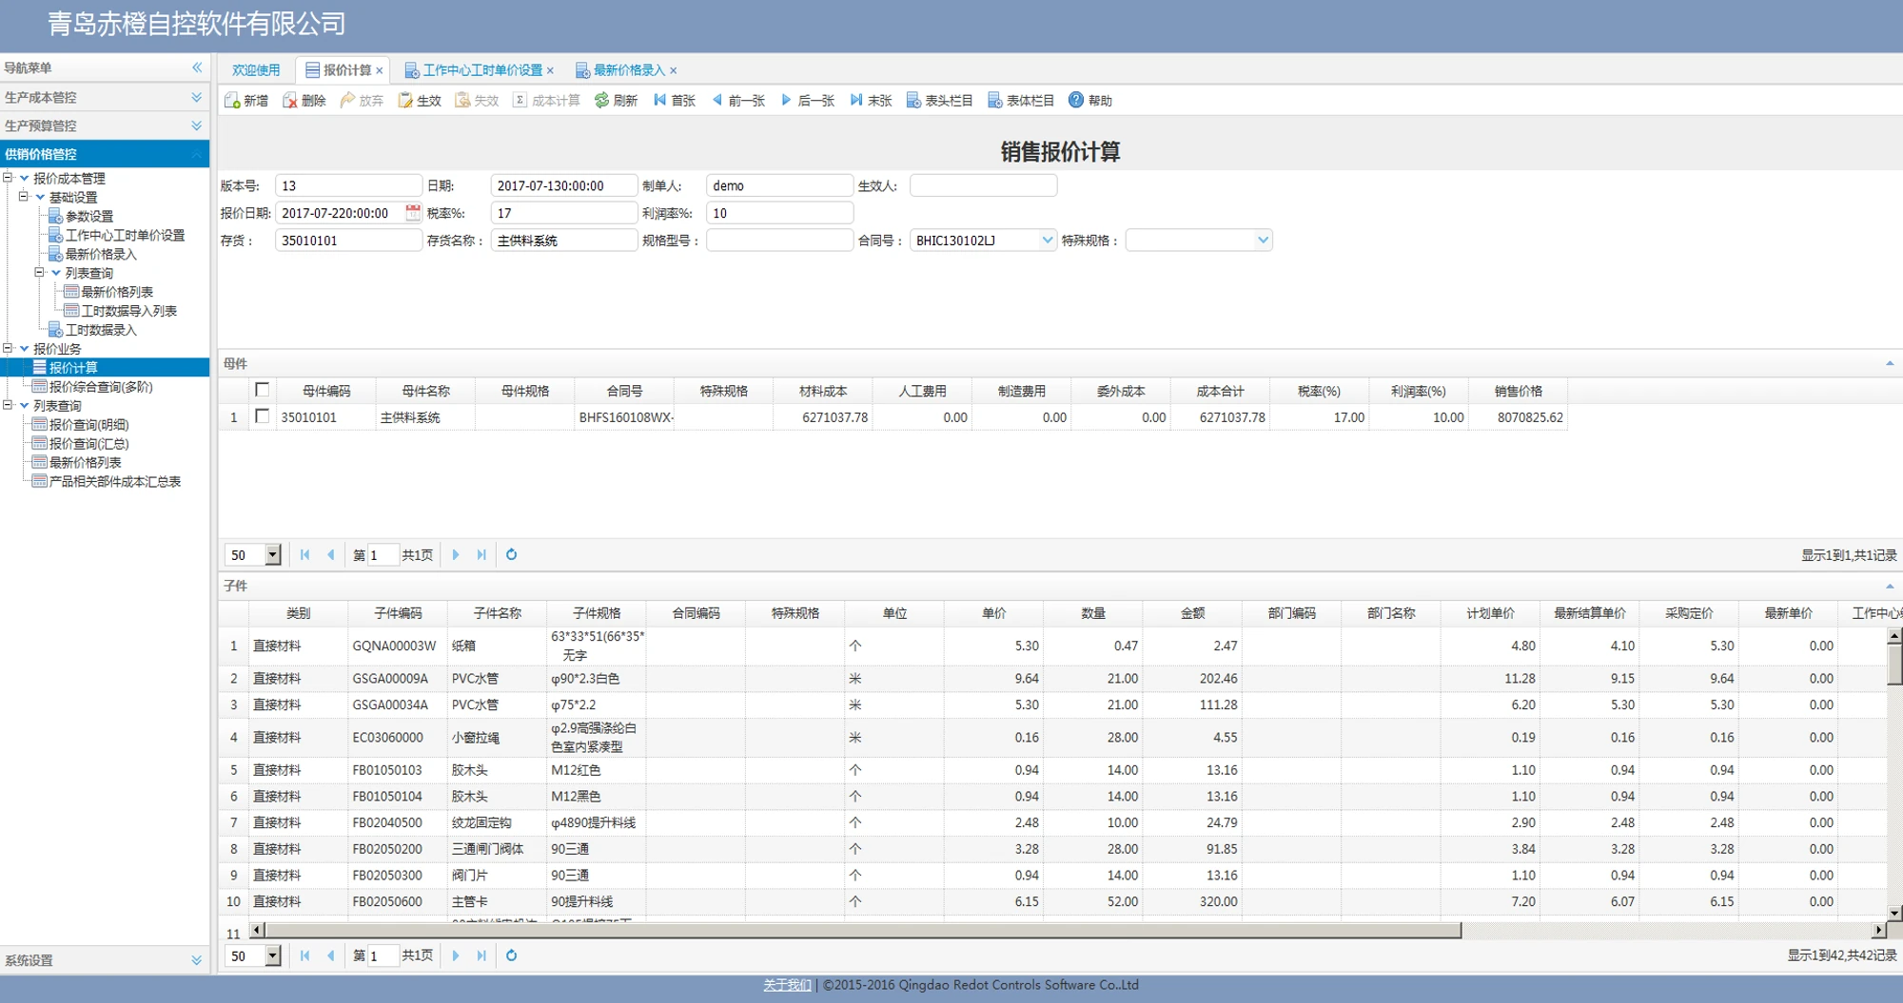The image size is (1903, 1003).
Task: Jump to last record with 末张
Action: [856, 100]
